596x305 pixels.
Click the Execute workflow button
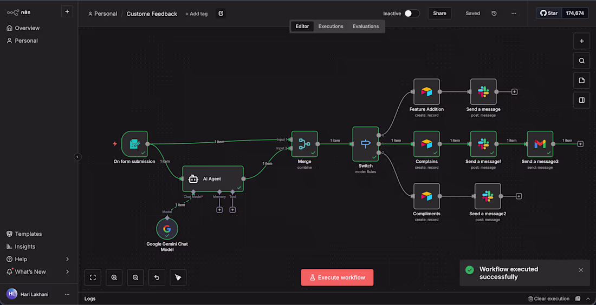(337, 277)
